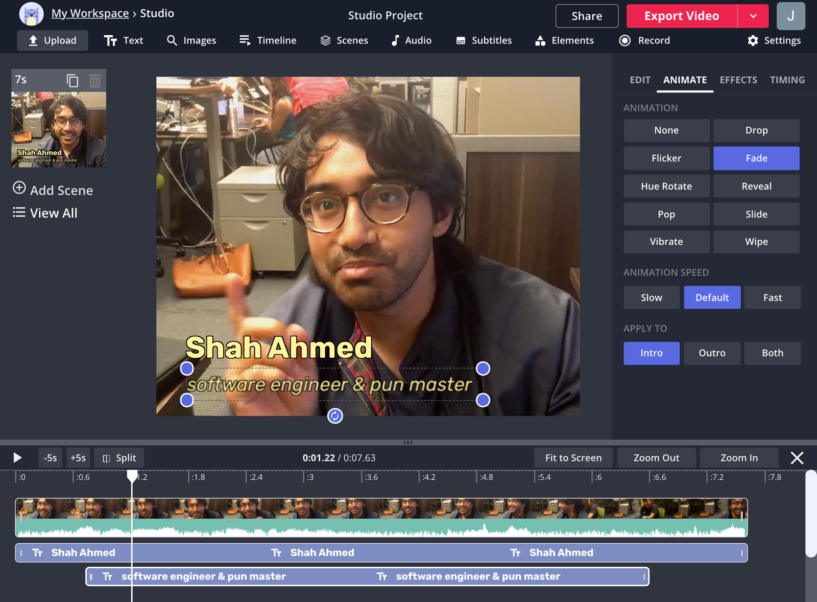Open the Record tool
Viewport: 817px width, 602px height.
tap(644, 40)
